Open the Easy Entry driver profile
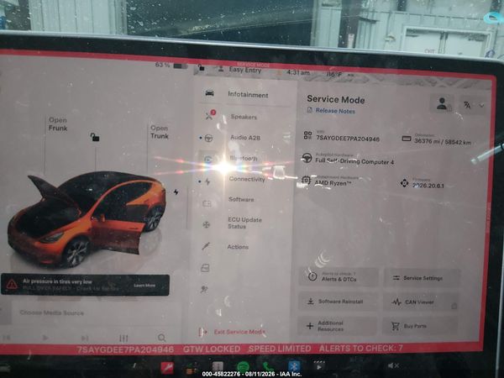The image size is (504, 378). pyautogui.click(x=239, y=70)
